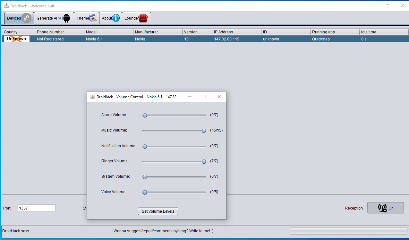Image resolution: width=409 pixels, height=240 pixels.
Task: Switch to the Devices tab
Action: point(19,18)
